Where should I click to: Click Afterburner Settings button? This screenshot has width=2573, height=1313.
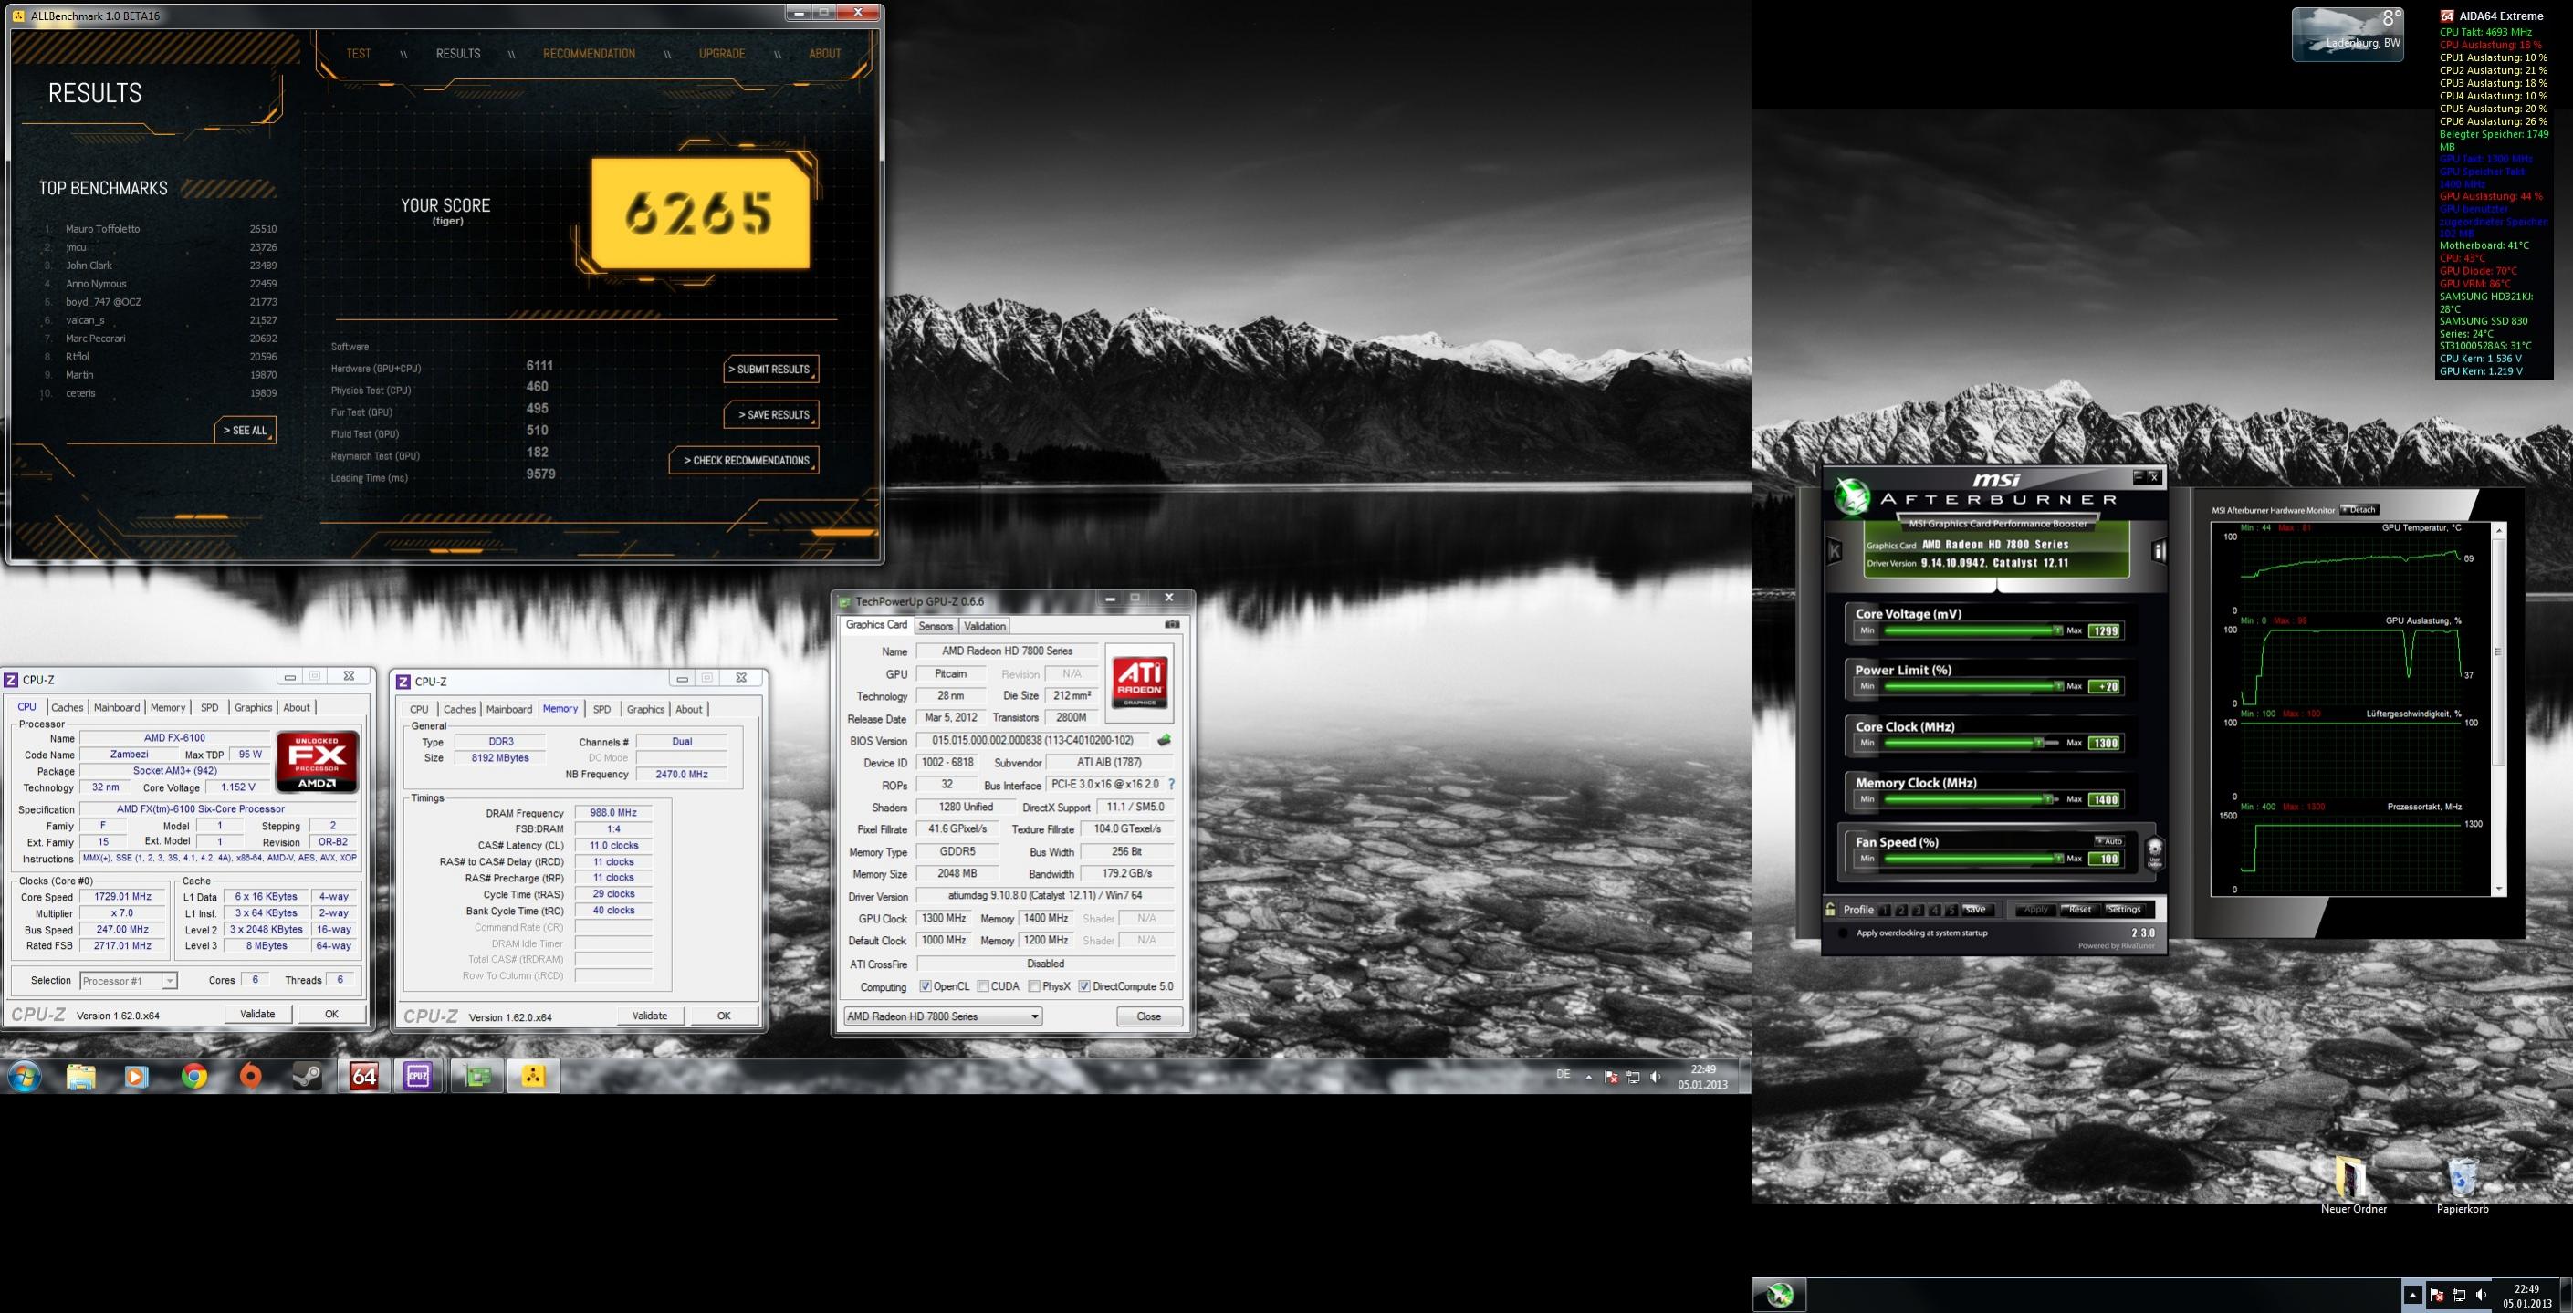pos(2124,910)
